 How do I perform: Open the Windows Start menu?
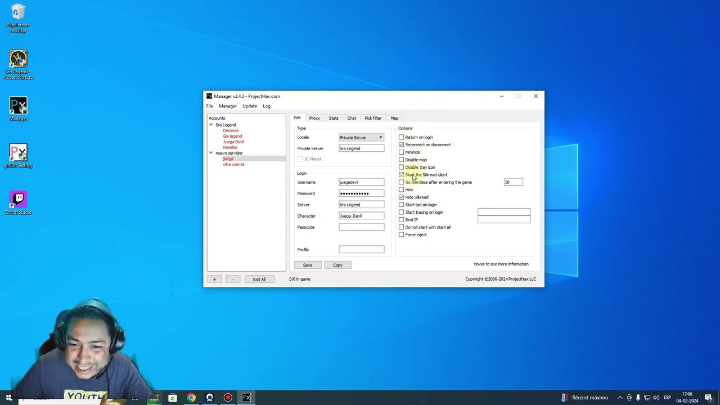point(8,398)
